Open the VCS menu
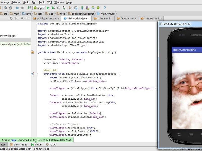The height and width of the screenshot is (151, 202). pos(49,2)
